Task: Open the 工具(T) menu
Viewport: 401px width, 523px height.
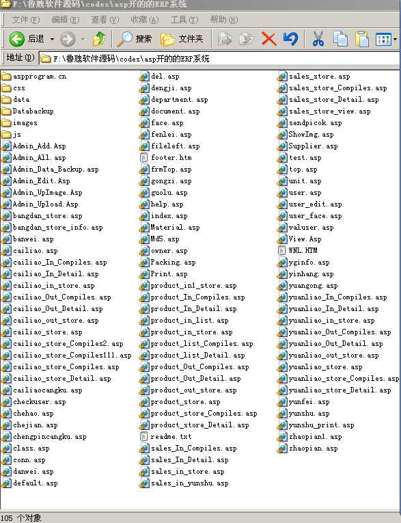Action: pos(184,20)
